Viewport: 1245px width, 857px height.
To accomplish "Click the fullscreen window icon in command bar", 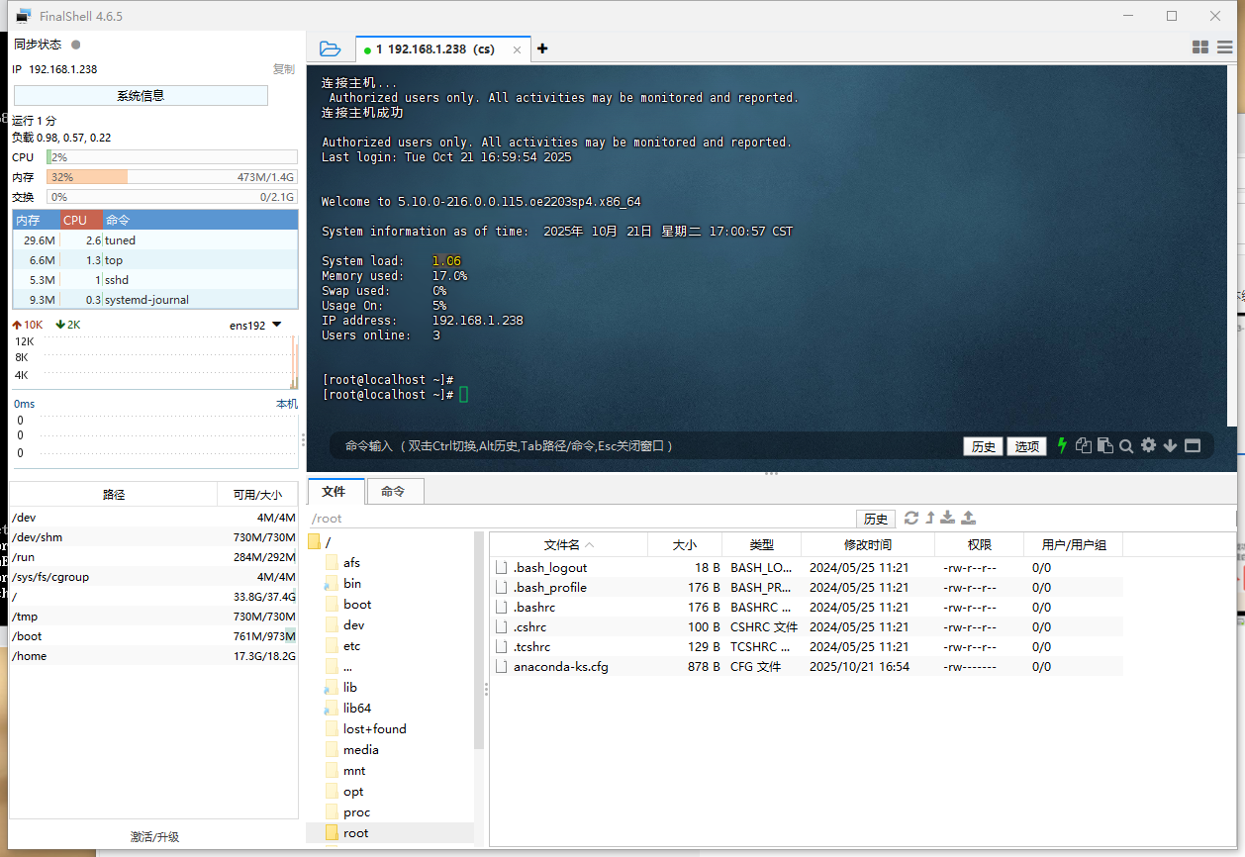I will coord(1192,446).
